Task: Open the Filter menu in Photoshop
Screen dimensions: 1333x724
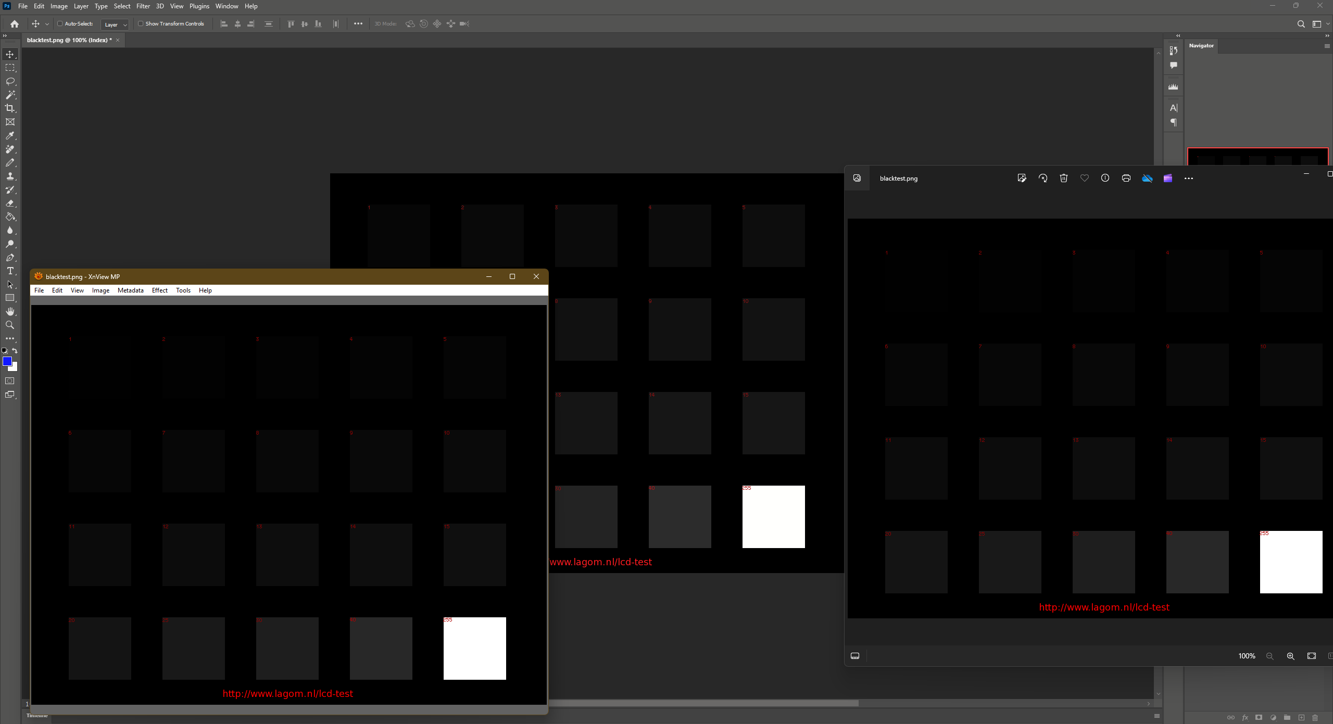Action: click(143, 6)
